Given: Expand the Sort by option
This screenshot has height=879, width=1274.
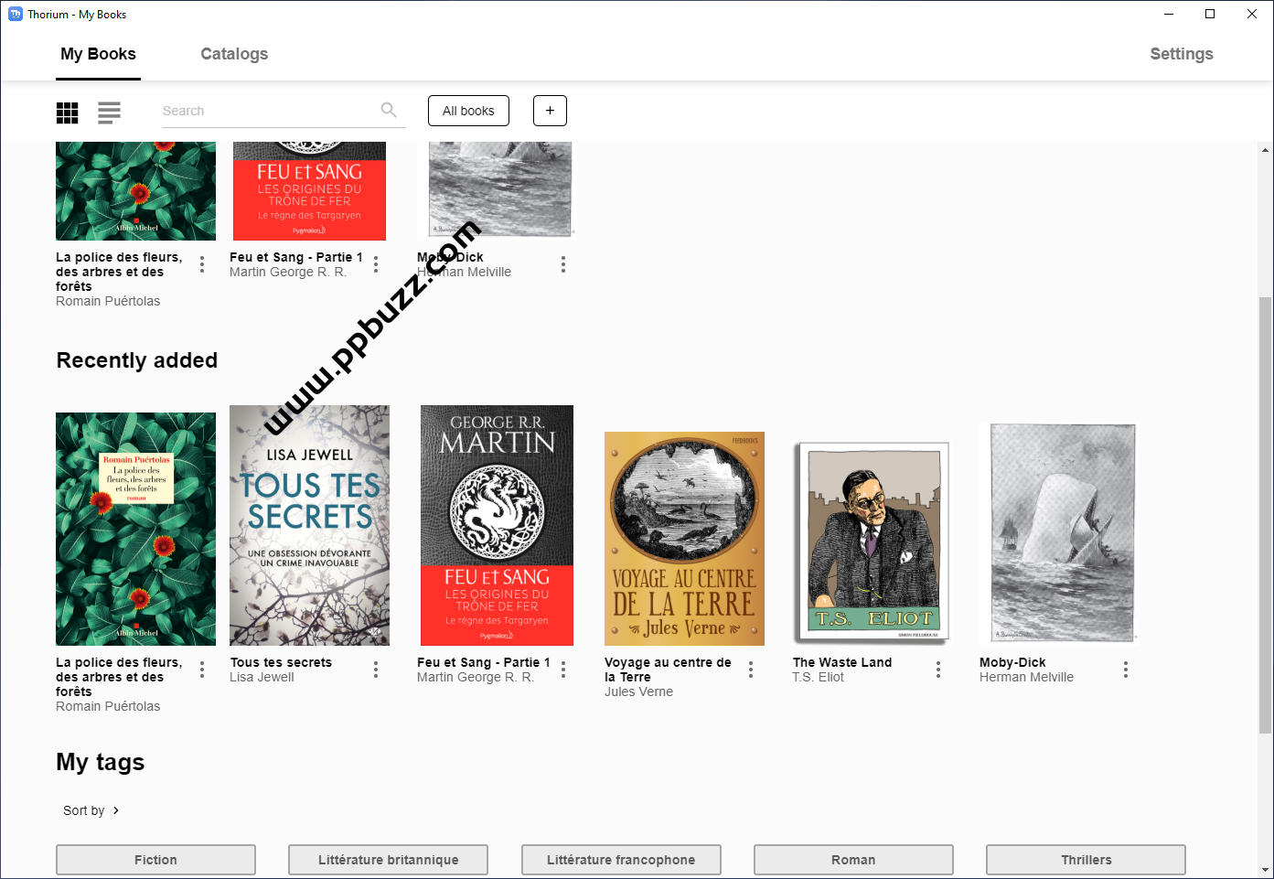Looking at the screenshot, I should tap(91, 810).
